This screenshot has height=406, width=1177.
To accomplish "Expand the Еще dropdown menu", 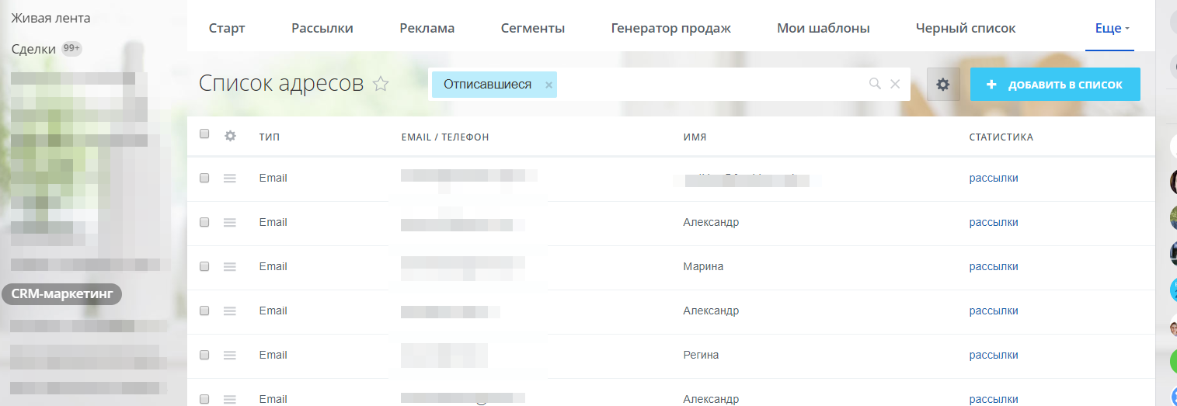I will click(1111, 29).
